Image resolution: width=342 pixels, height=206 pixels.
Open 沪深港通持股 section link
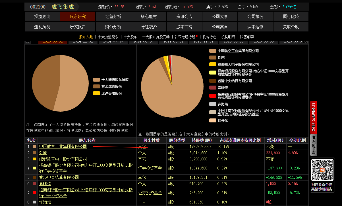point(185,37)
